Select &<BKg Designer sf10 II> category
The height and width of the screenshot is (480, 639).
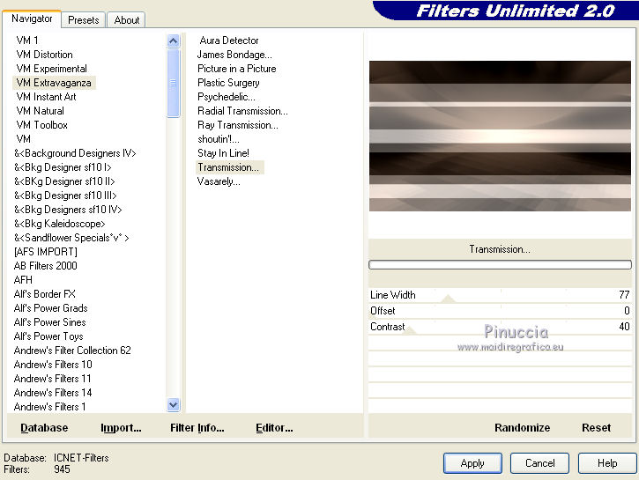click(x=64, y=181)
